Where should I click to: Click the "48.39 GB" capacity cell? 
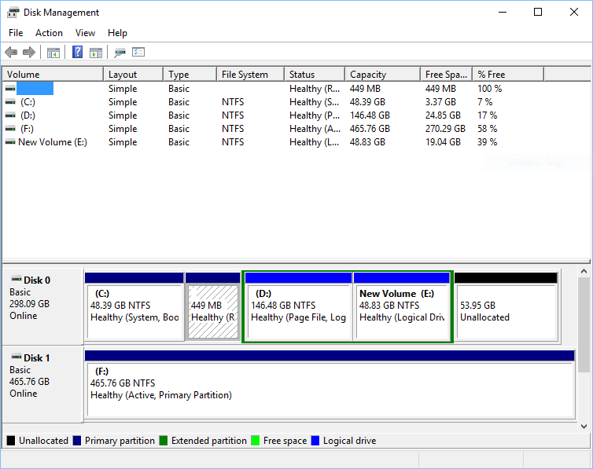pyautogui.click(x=367, y=102)
